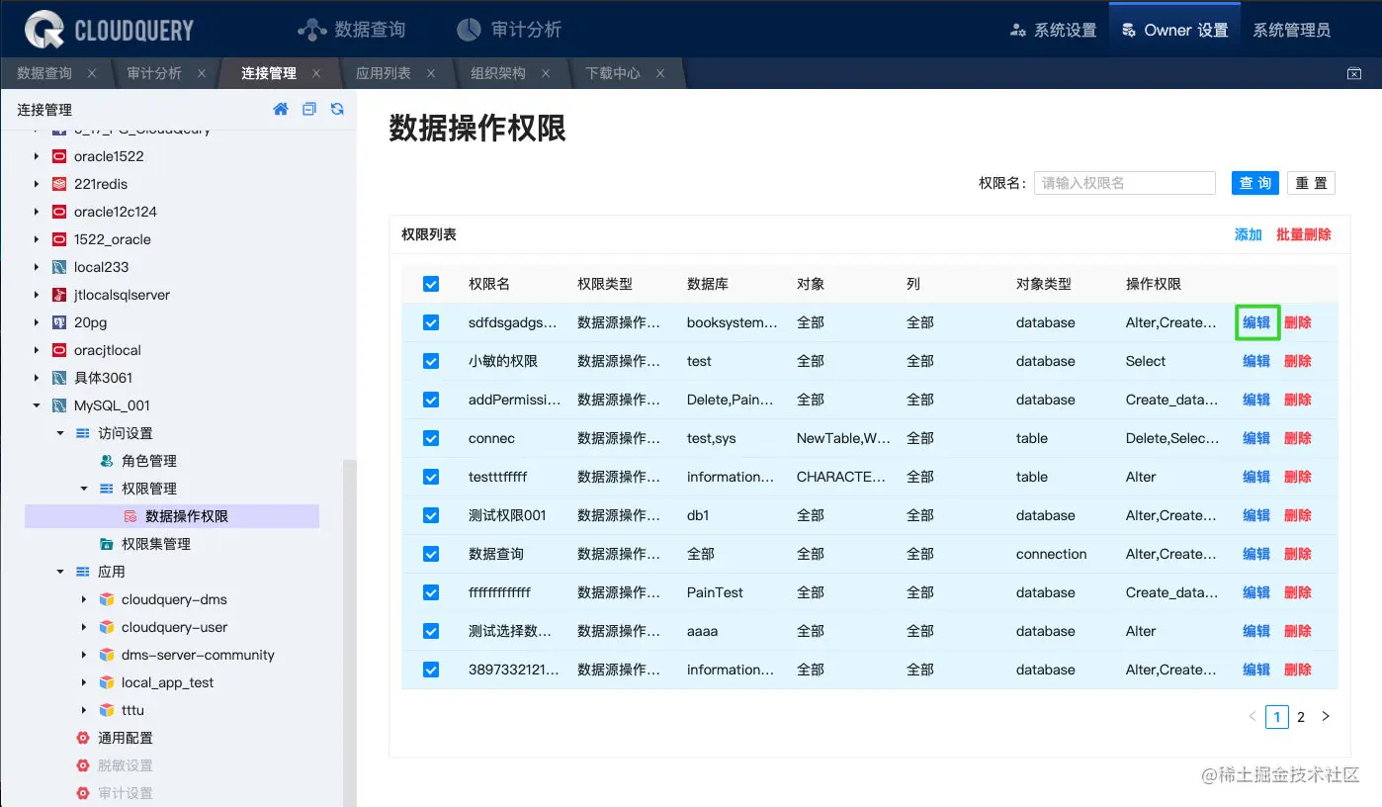Click the 20pg PostgreSQL icon
Viewport: 1382px width, 807px height.
(x=59, y=322)
